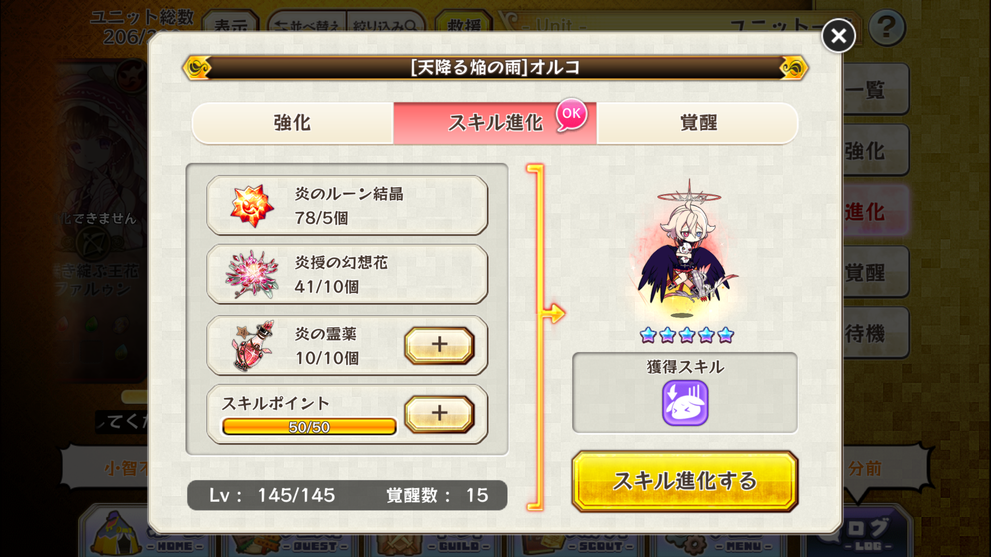Viewport: 991px width, 557px height.
Task: Tap the acquired skill purple icon
Action: 685,403
